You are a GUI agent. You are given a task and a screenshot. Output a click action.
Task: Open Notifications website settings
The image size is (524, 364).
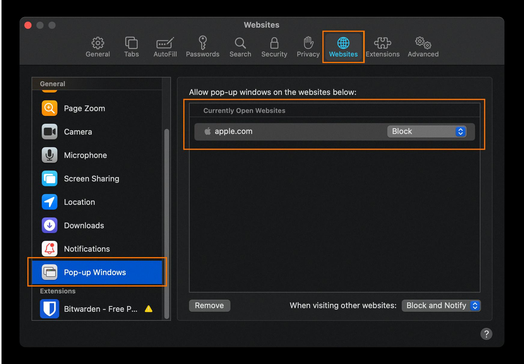[x=87, y=249]
